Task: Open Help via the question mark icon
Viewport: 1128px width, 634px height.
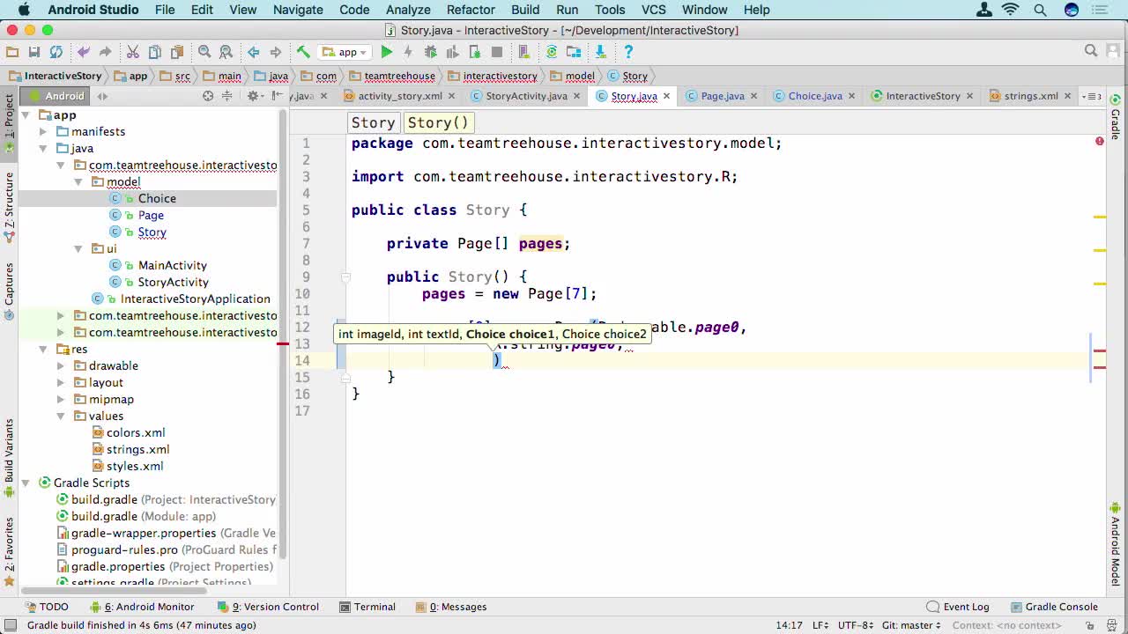Action: click(x=628, y=52)
